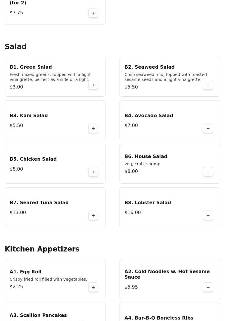Add B2. Seaweed Salad using plus button
The height and width of the screenshot is (321, 225).
point(208,85)
